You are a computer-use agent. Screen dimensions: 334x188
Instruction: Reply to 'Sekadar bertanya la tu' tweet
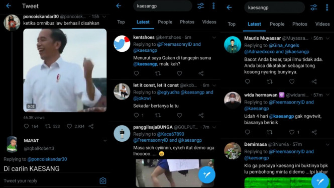point(136,115)
